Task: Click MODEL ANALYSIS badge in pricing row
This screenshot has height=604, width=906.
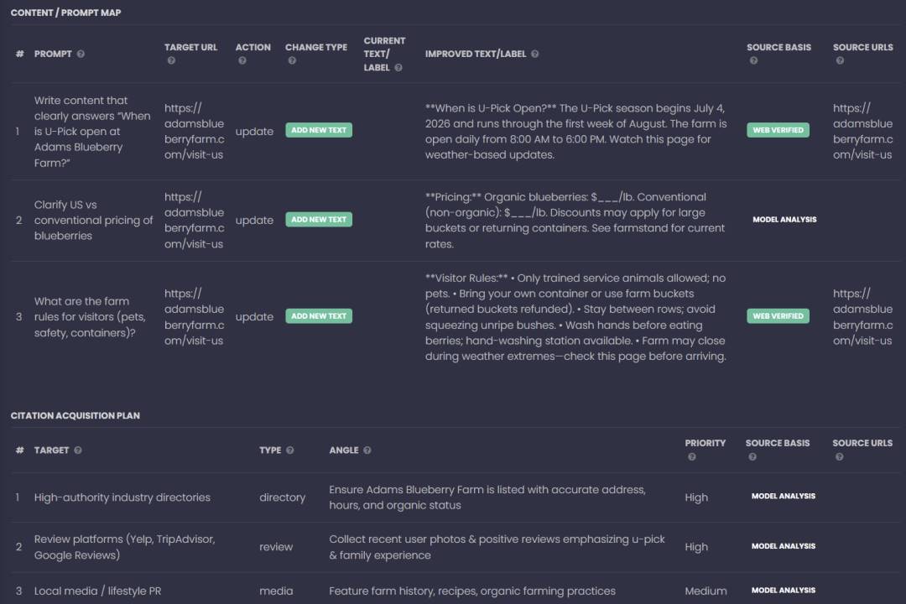Action: (x=784, y=220)
